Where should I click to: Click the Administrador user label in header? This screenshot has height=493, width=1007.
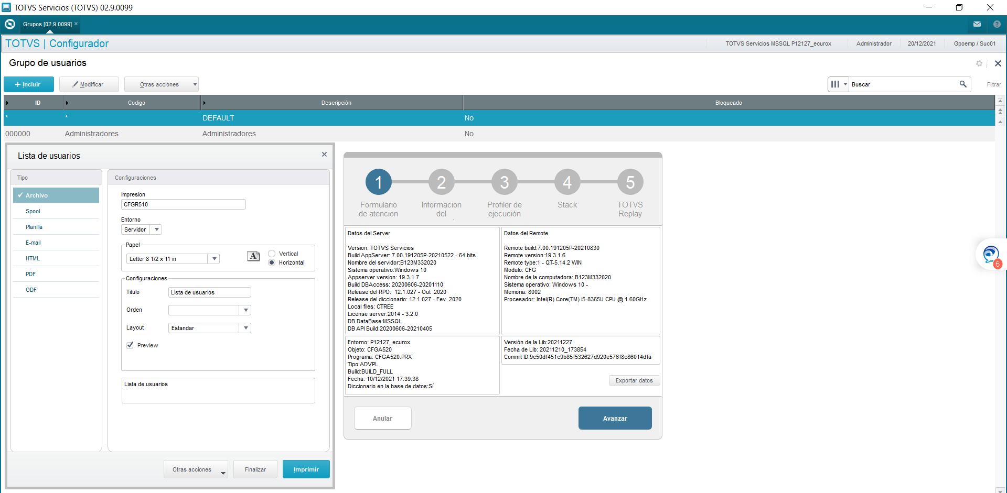tap(874, 43)
